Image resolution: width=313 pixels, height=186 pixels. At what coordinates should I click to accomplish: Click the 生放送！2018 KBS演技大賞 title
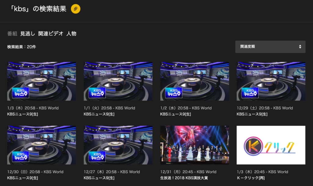tap(184, 178)
